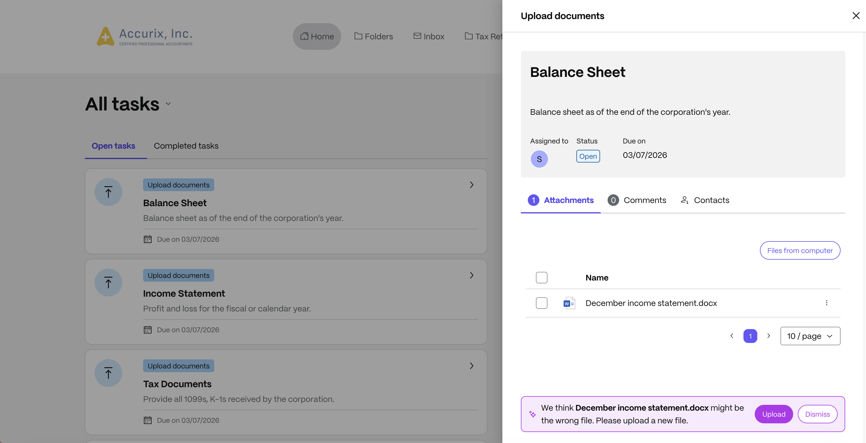Select the Comments tab
The width and height of the screenshot is (866, 443).
point(637,200)
